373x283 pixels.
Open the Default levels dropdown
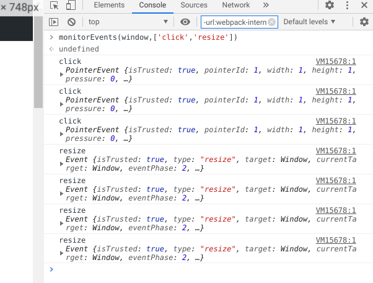pyautogui.click(x=309, y=22)
